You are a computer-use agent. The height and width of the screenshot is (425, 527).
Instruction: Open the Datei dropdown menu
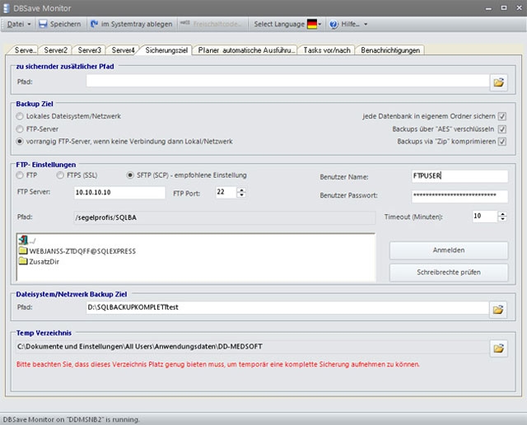[18, 25]
